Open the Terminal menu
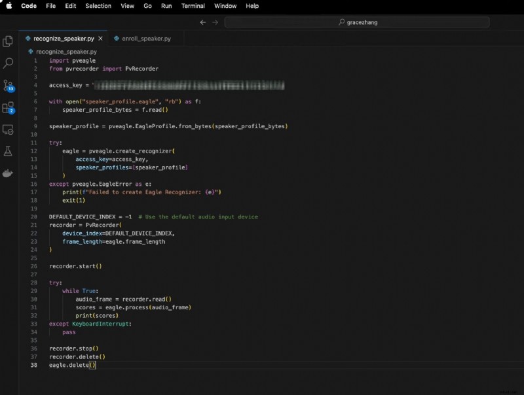The width and height of the screenshot is (524, 395). (193, 6)
